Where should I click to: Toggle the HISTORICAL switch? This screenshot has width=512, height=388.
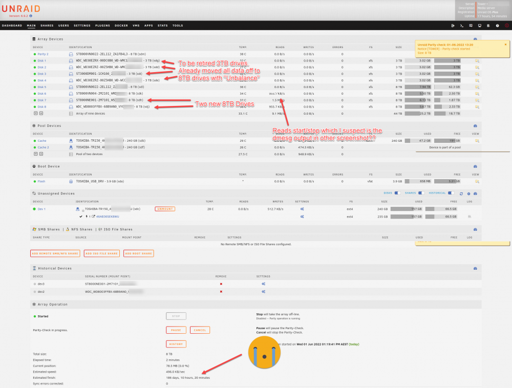click(451, 193)
